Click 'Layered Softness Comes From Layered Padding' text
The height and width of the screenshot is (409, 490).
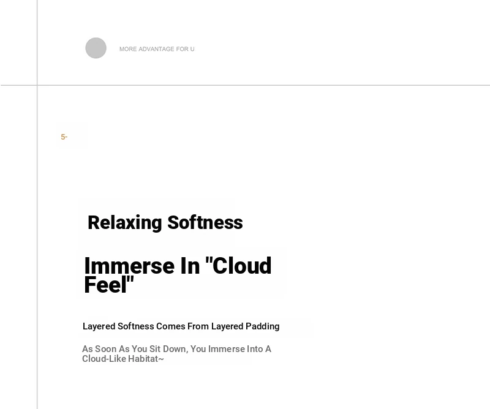point(181,326)
